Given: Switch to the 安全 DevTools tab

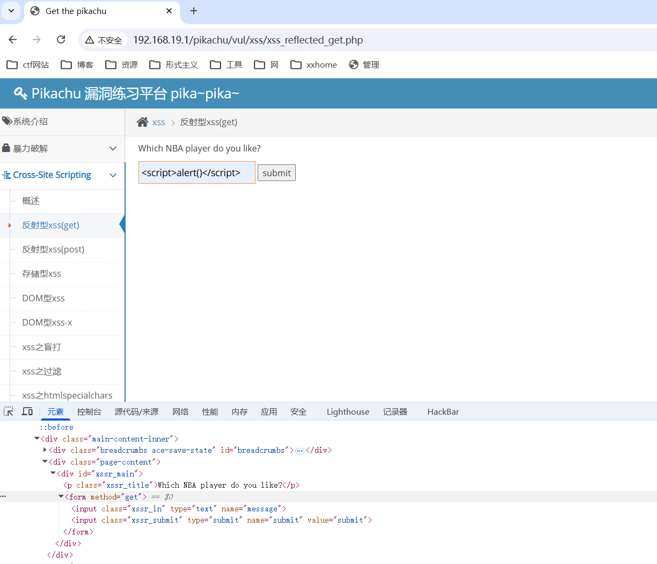Looking at the screenshot, I should (298, 412).
